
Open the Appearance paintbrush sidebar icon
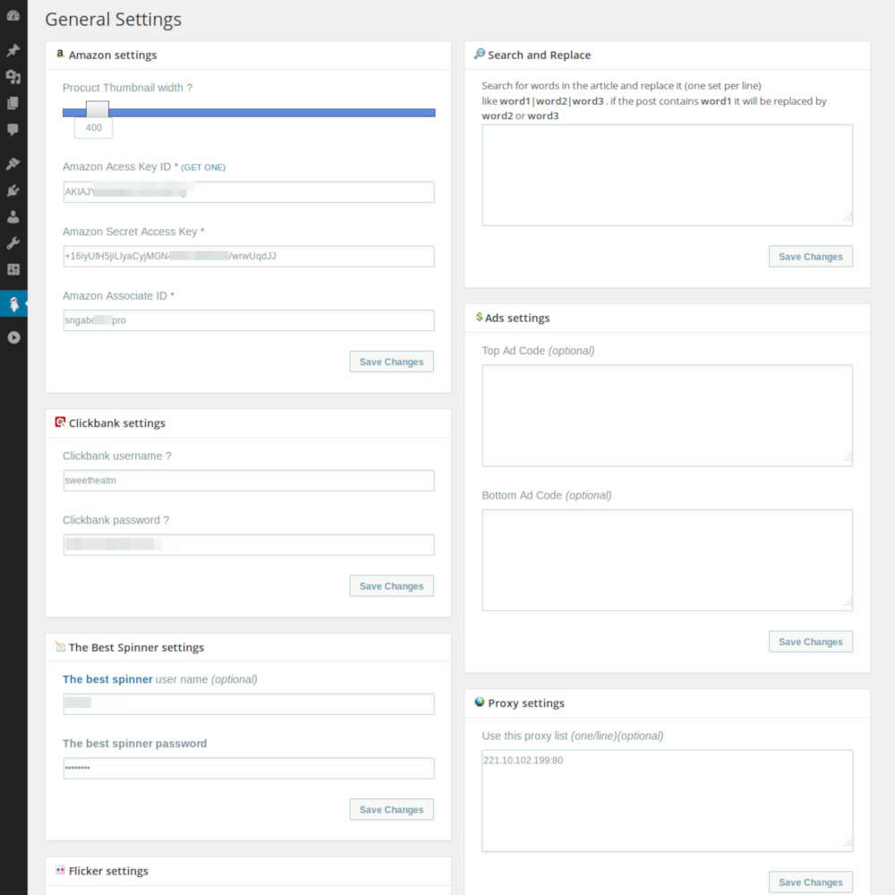pos(13,164)
